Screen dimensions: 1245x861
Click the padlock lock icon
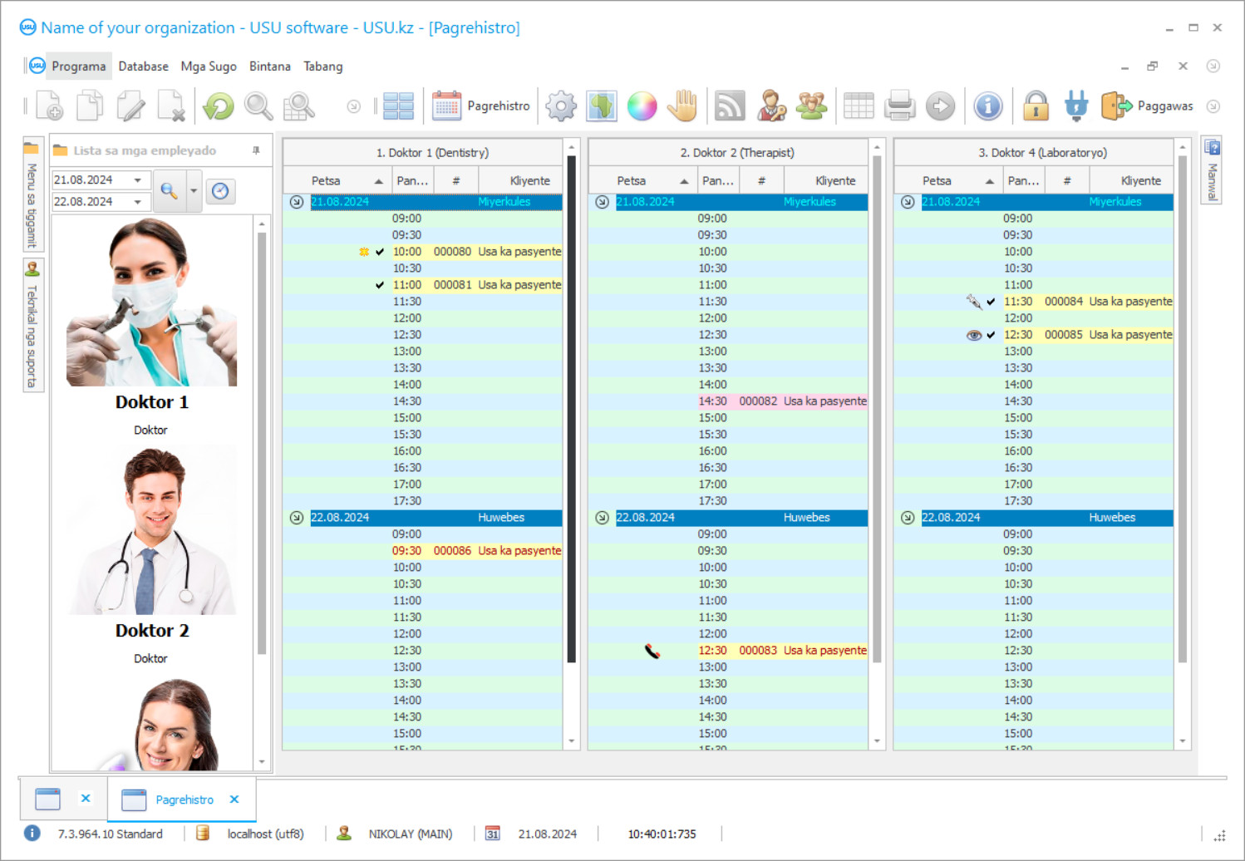[1036, 106]
